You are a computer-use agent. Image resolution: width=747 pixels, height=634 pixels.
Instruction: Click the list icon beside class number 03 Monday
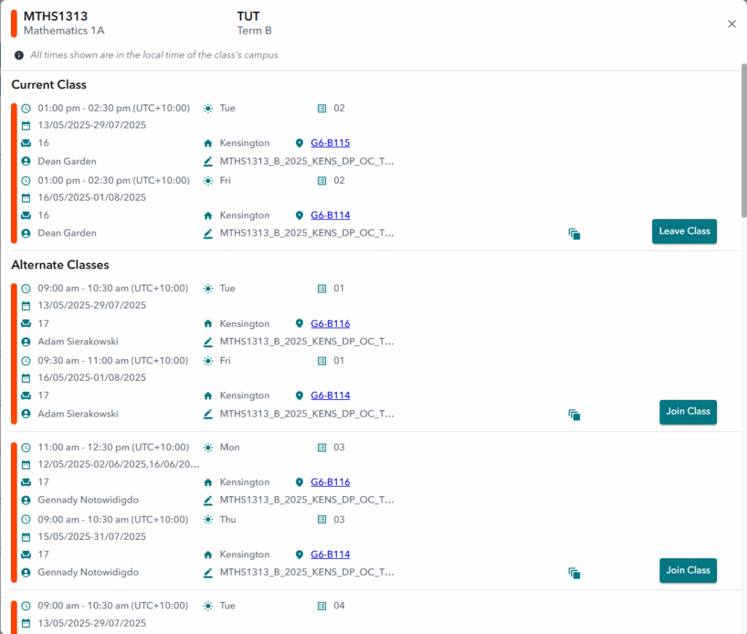(x=322, y=447)
